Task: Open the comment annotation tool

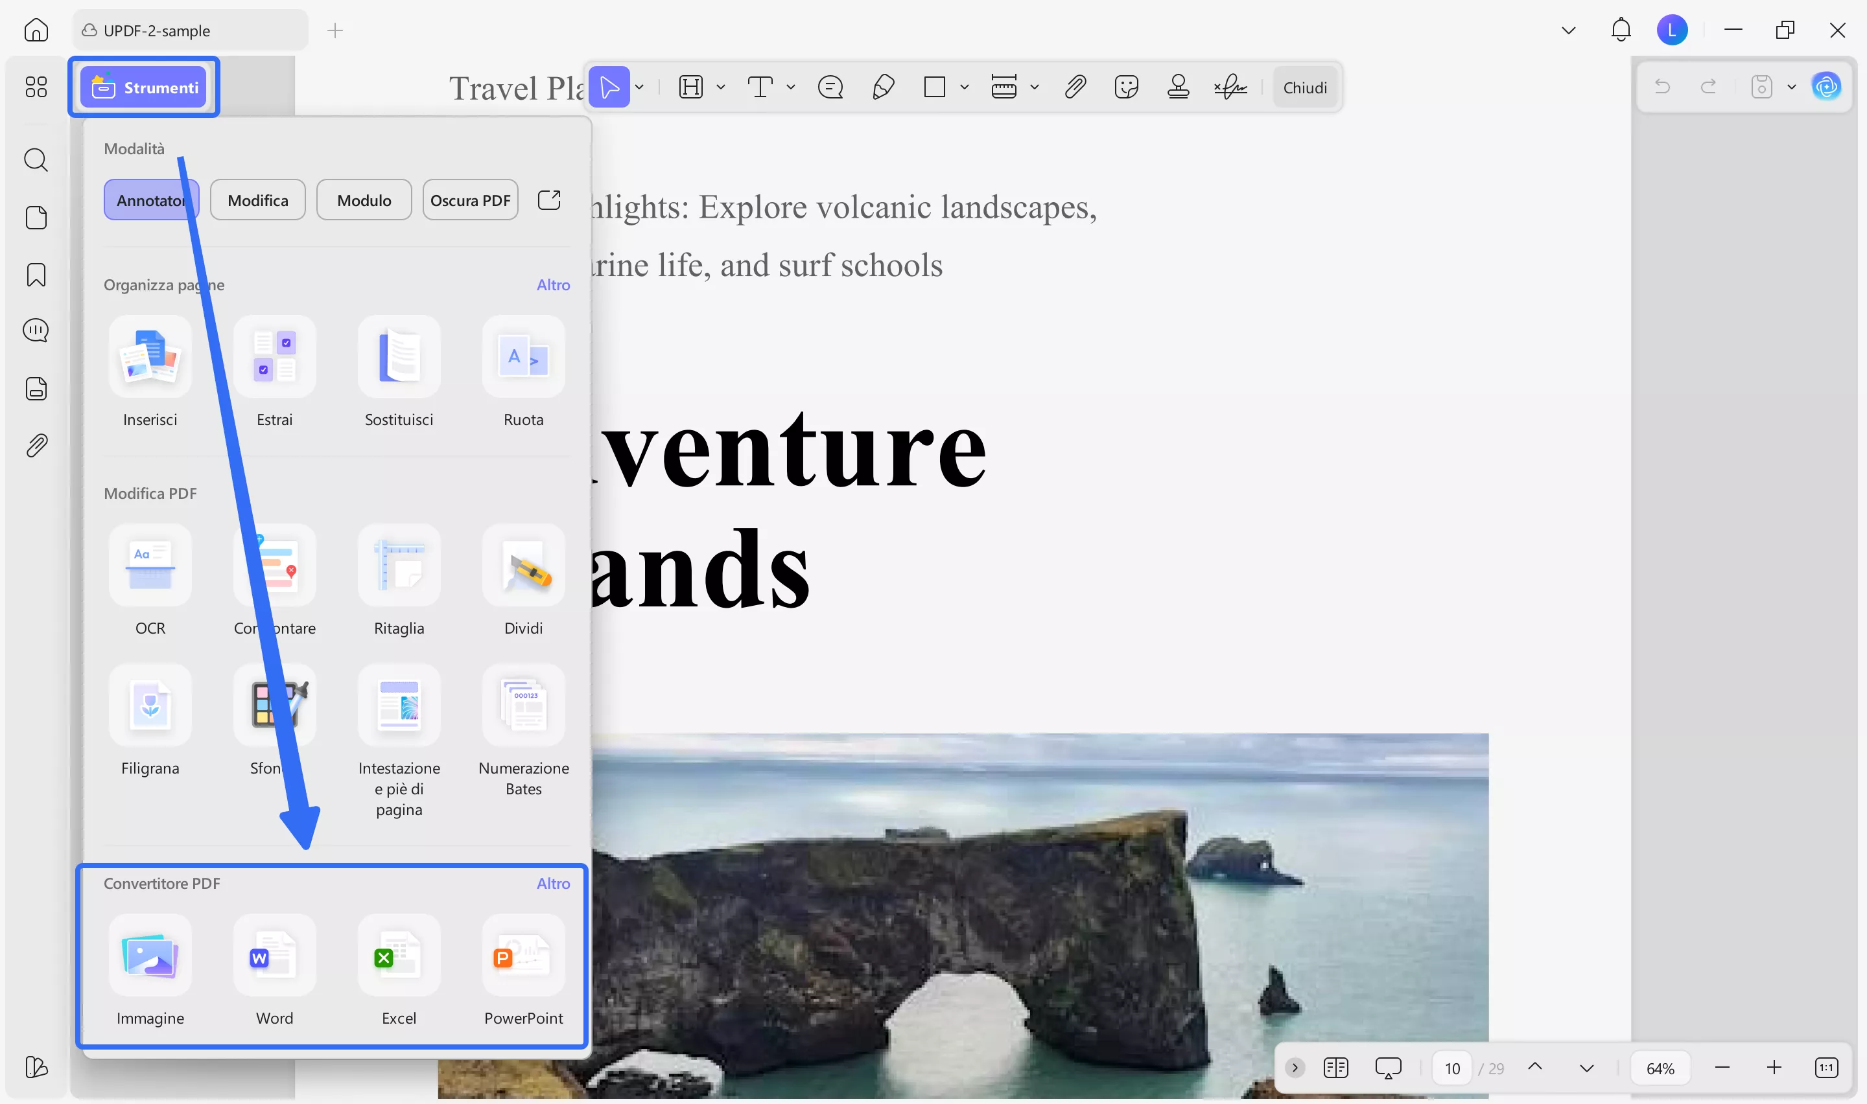Action: point(830,87)
